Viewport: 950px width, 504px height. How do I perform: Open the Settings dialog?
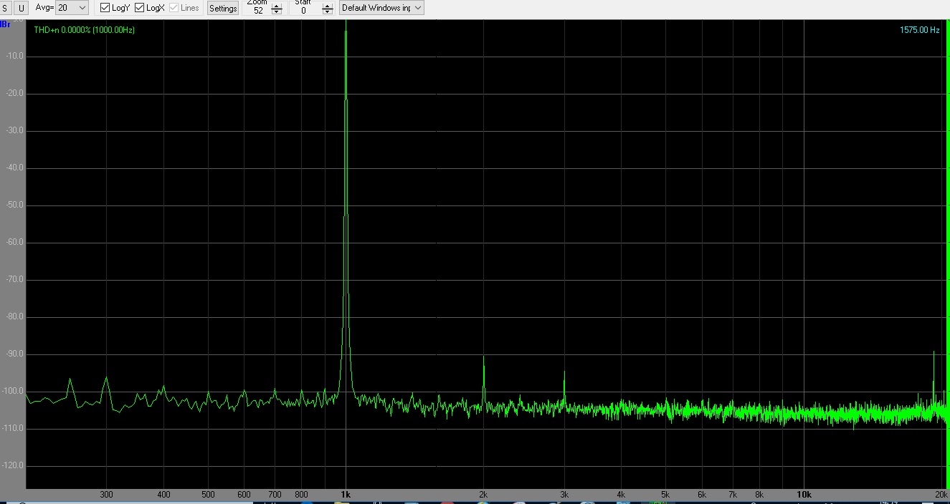click(223, 8)
